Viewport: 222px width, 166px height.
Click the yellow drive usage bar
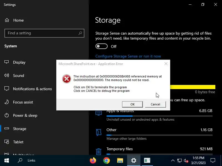(x=193, y=87)
